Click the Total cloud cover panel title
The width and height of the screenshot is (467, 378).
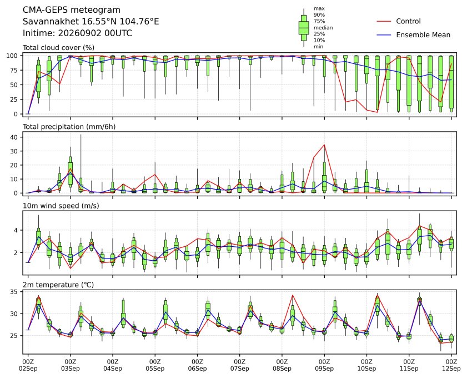[59, 48]
